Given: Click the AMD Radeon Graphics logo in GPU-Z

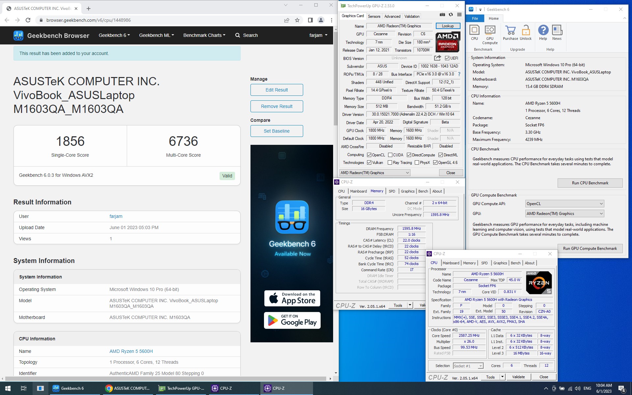Looking at the screenshot, I should click(x=448, y=42).
